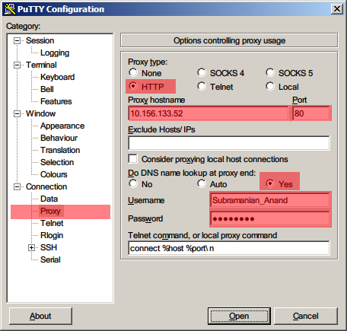The width and height of the screenshot is (347, 331).
Task: Focus the Proxy hostname field
Action: (x=209, y=113)
